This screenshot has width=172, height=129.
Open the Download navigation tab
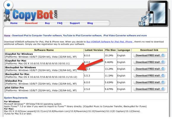click(x=31, y=23)
